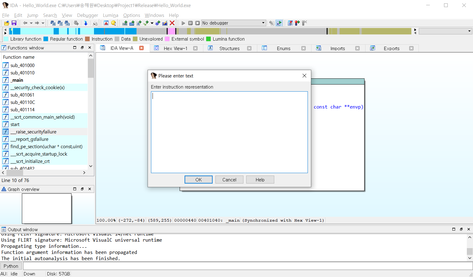Open the navigation band dropdown on right
Viewport: 473px width, 277px height.
tap(446, 31)
